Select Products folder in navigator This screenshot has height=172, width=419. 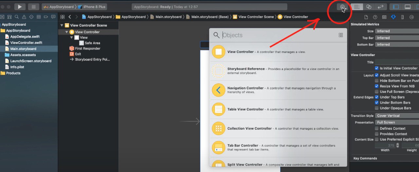(13, 73)
